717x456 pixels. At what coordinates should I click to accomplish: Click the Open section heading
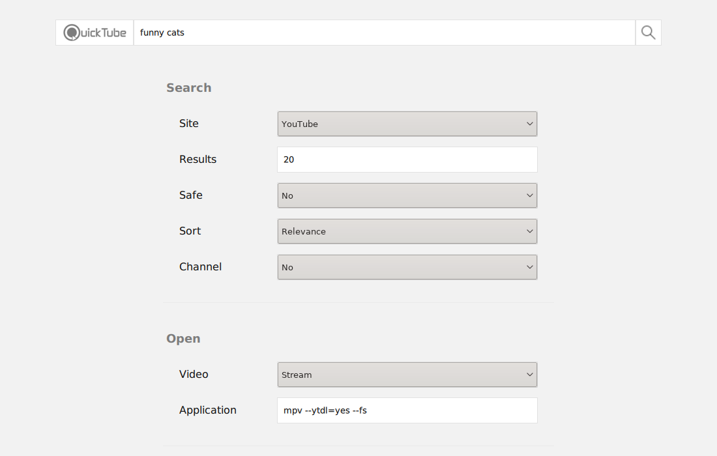click(x=183, y=339)
